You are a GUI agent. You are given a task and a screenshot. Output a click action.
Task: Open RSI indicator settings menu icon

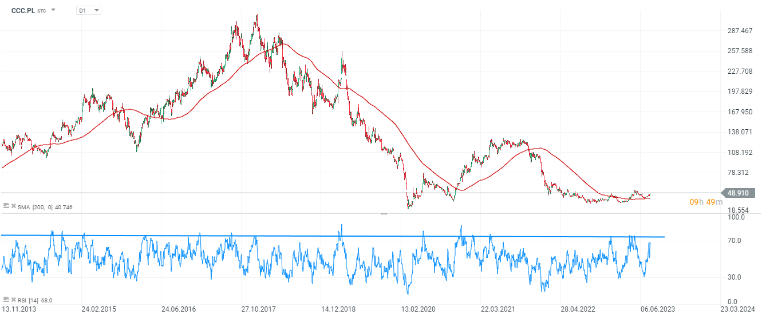pos(6,299)
